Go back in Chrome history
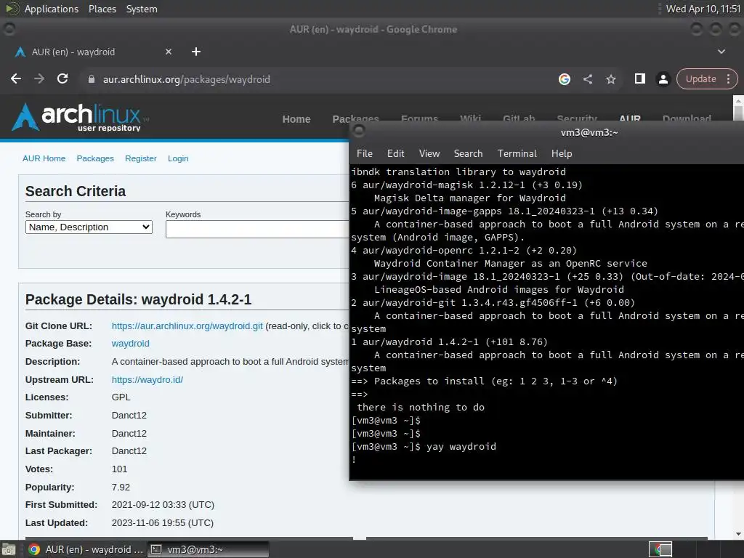 (16, 78)
